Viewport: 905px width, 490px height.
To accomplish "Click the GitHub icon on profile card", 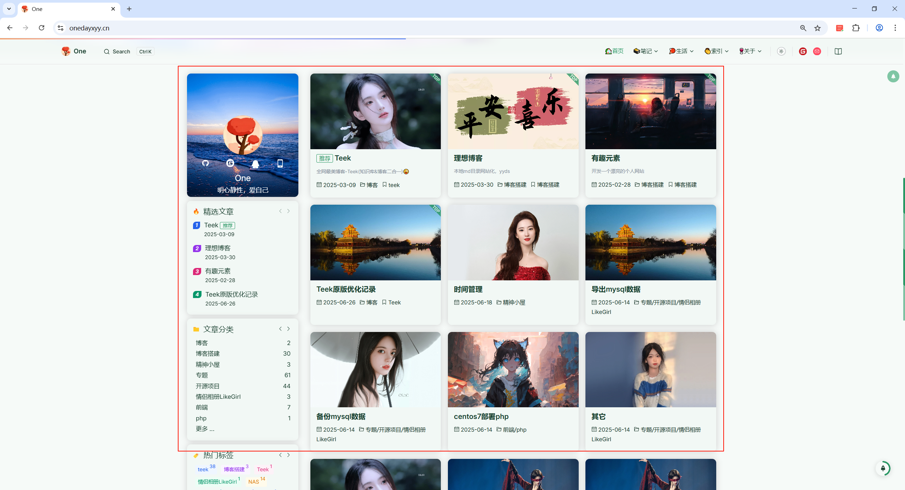I will point(205,163).
